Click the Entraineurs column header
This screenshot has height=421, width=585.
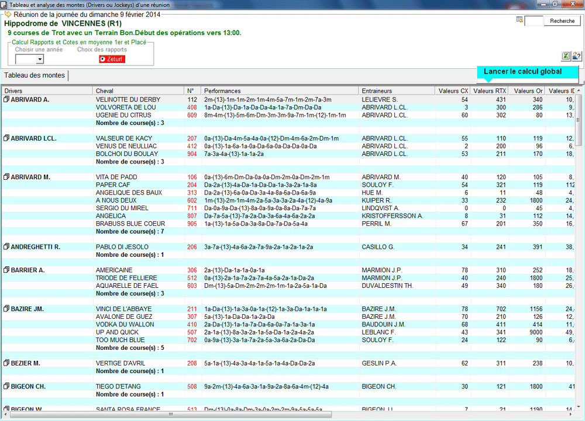[397, 91]
